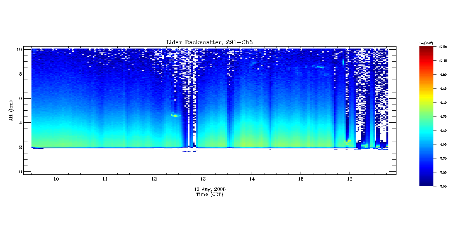
Task: Click the altitude tick label '4'
Action: 20,123
